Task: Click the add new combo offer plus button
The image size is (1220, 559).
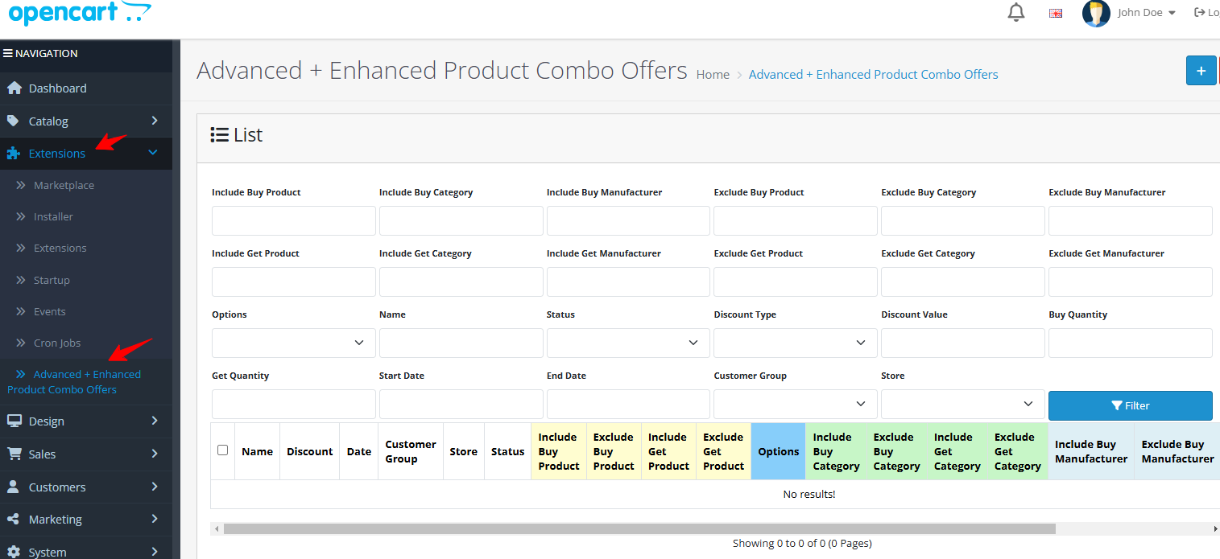Action: (x=1201, y=71)
